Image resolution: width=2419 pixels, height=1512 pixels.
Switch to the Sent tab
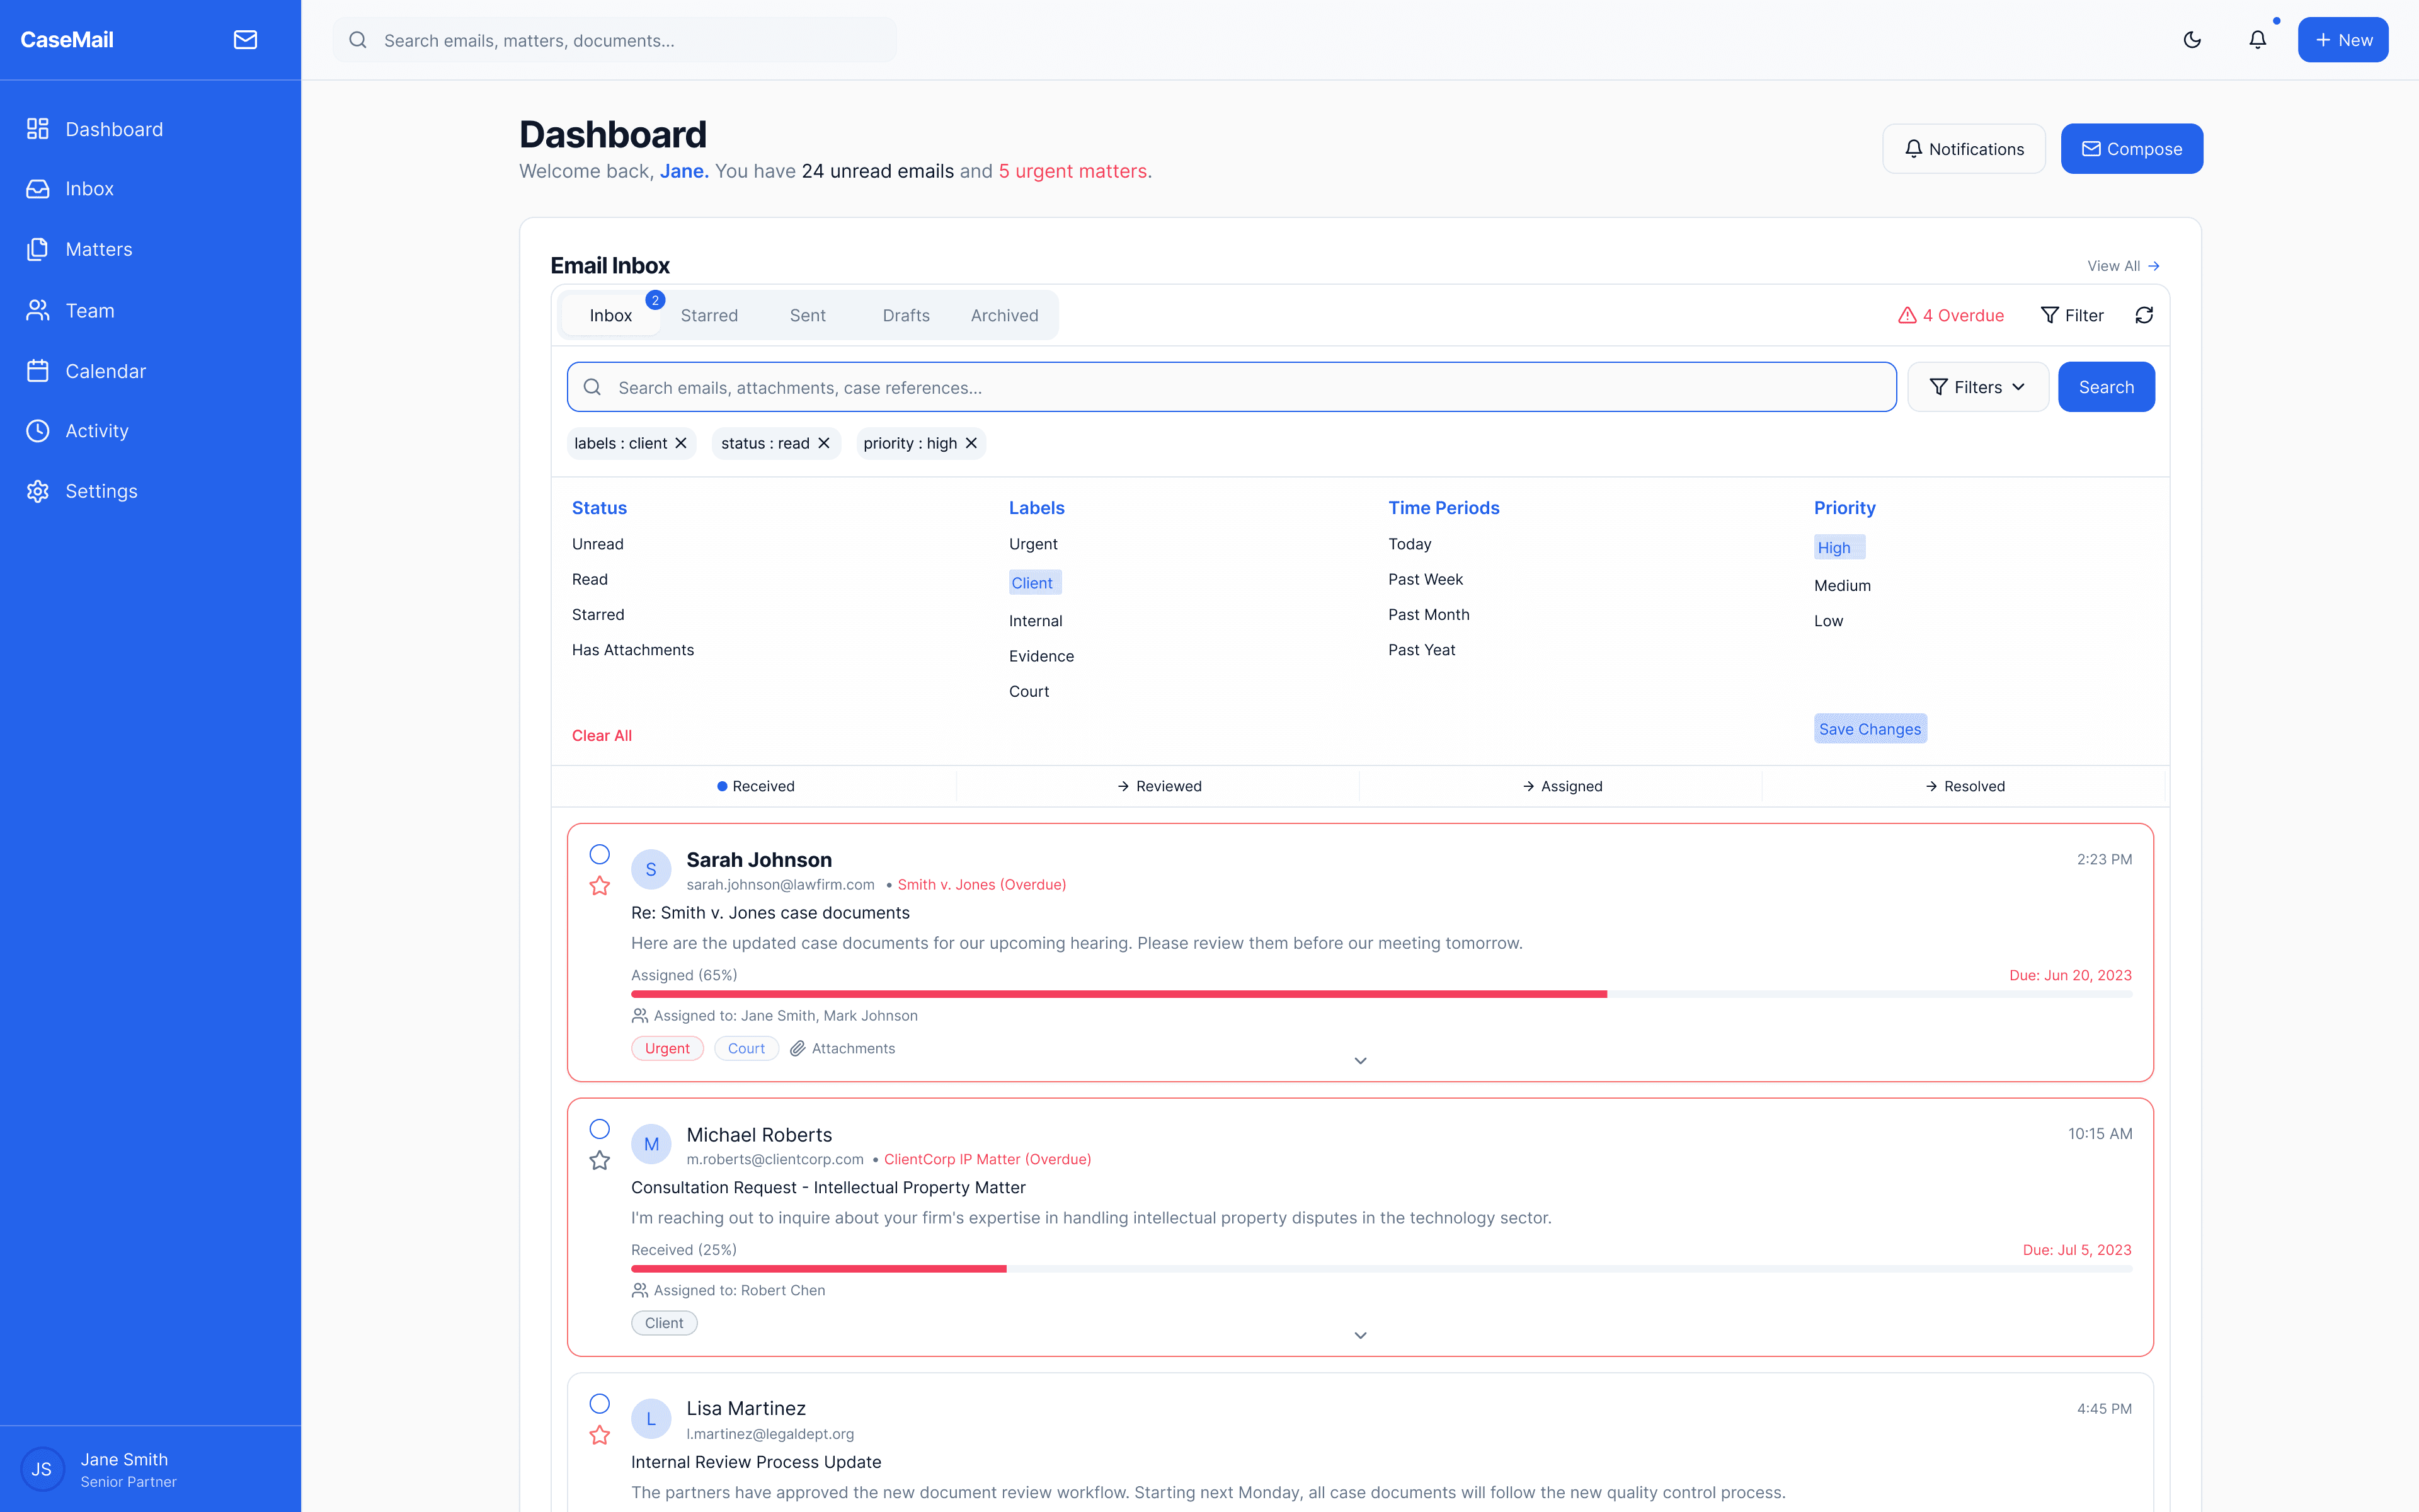click(808, 315)
